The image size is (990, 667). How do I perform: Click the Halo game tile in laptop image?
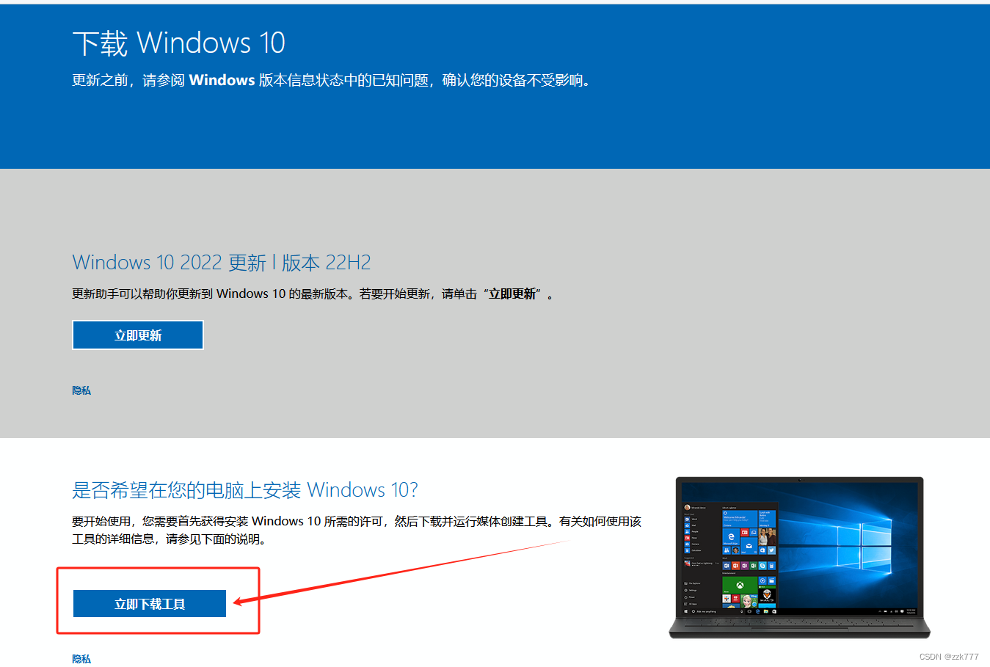[767, 597]
